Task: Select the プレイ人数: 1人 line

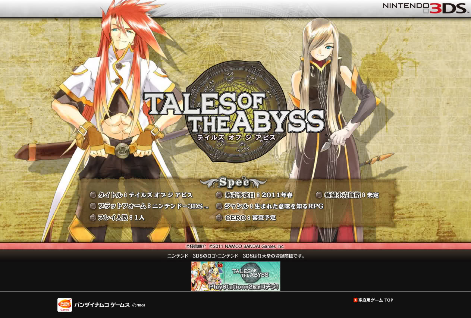Action: (117, 217)
